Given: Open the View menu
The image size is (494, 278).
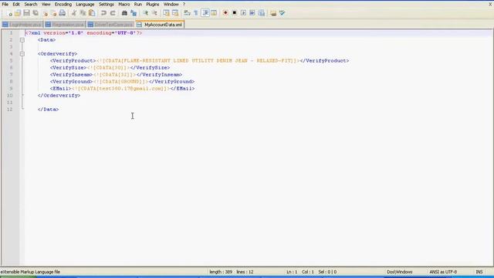Looking at the screenshot, I should pos(46,4).
